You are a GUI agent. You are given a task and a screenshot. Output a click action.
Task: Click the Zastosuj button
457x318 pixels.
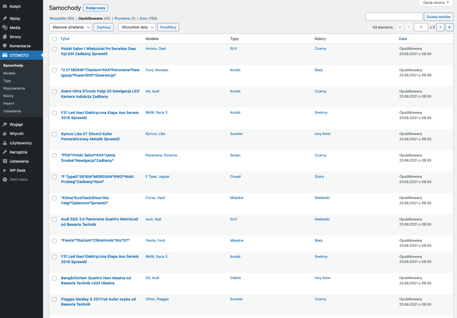104,27
